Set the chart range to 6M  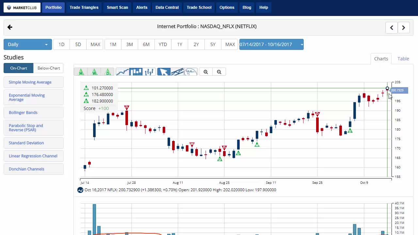pyautogui.click(x=146, y=44)
